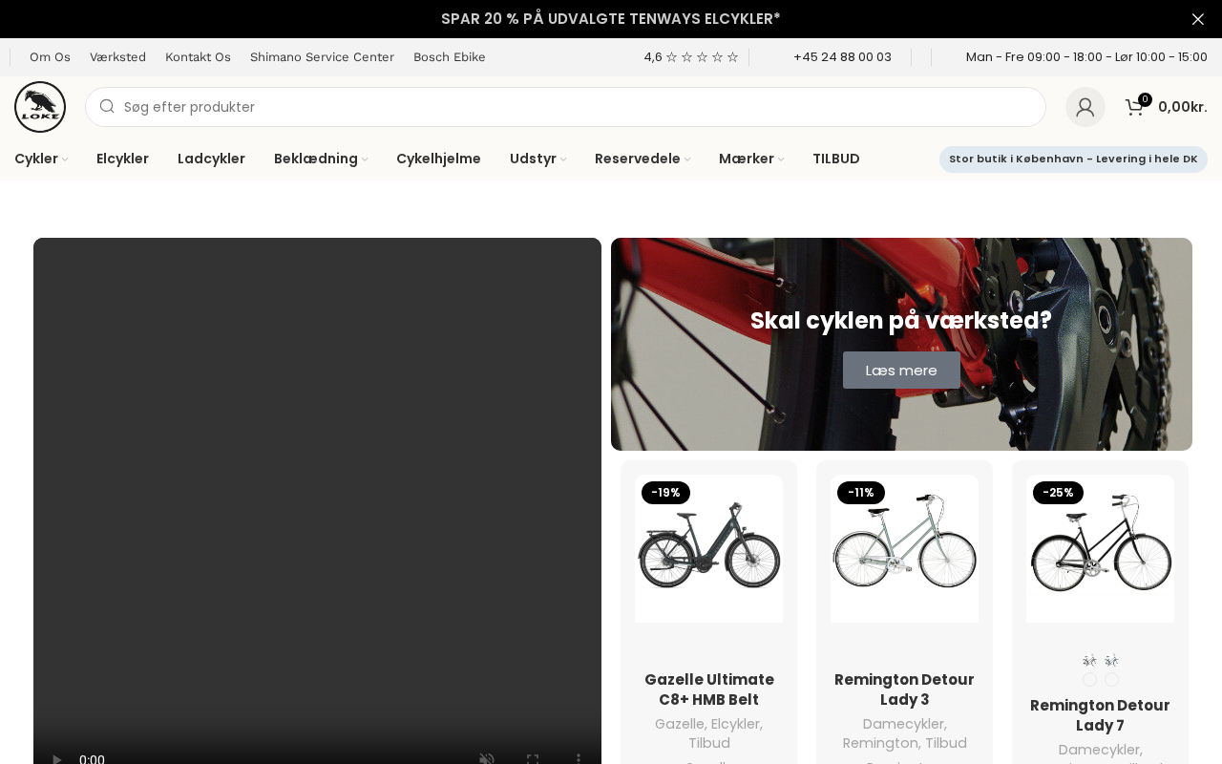Open the shopping cart icon
This screenshot has height=764, width=1222.
coord(1135,107)
